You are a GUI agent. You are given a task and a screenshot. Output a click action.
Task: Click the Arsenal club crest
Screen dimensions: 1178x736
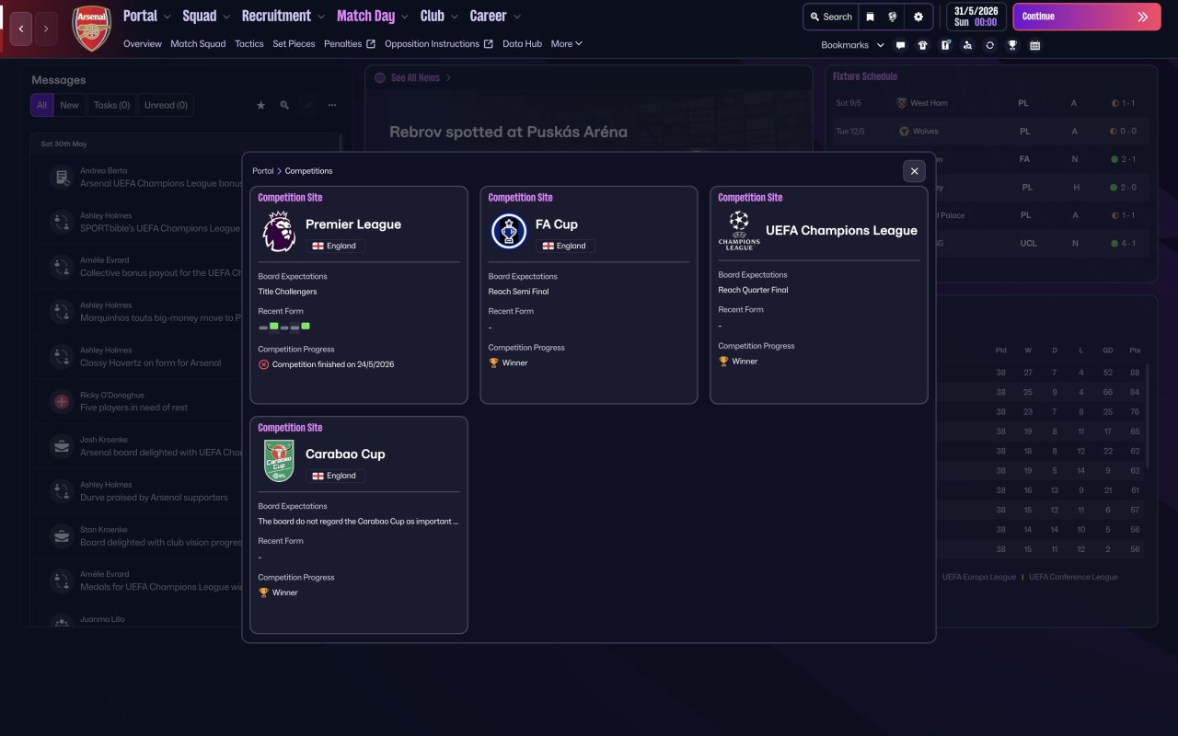tap(91, 29)
